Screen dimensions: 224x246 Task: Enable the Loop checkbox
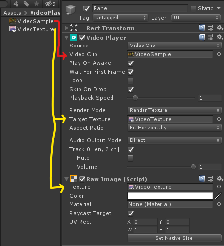[130, 80]
